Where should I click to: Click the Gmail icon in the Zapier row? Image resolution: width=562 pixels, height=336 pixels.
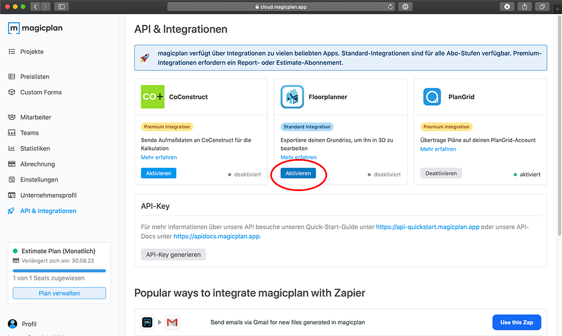pos(172,322)
